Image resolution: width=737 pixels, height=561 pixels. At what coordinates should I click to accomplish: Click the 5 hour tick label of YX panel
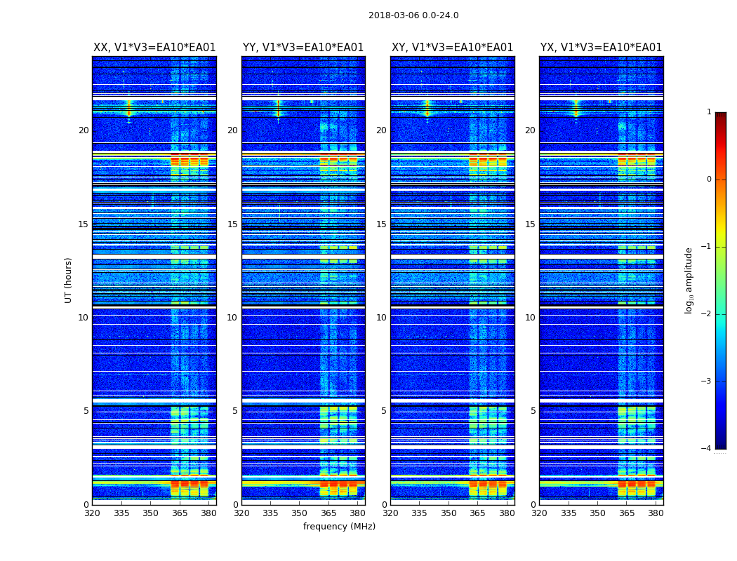[x=533, y=411]
